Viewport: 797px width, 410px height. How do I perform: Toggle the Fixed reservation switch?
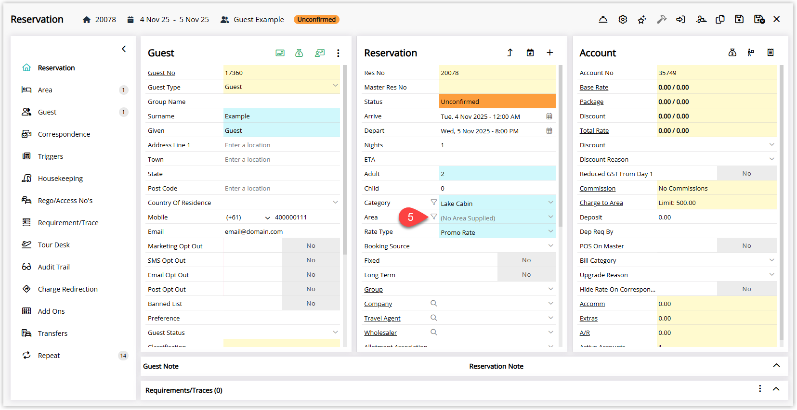526,260
